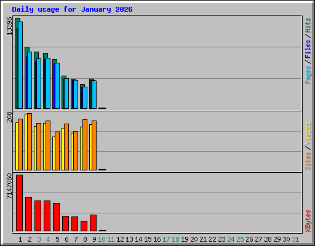Click the Pages legend label
Image resolution: width=315 pixels, height=246 pixels.
(x=308, y=75)
